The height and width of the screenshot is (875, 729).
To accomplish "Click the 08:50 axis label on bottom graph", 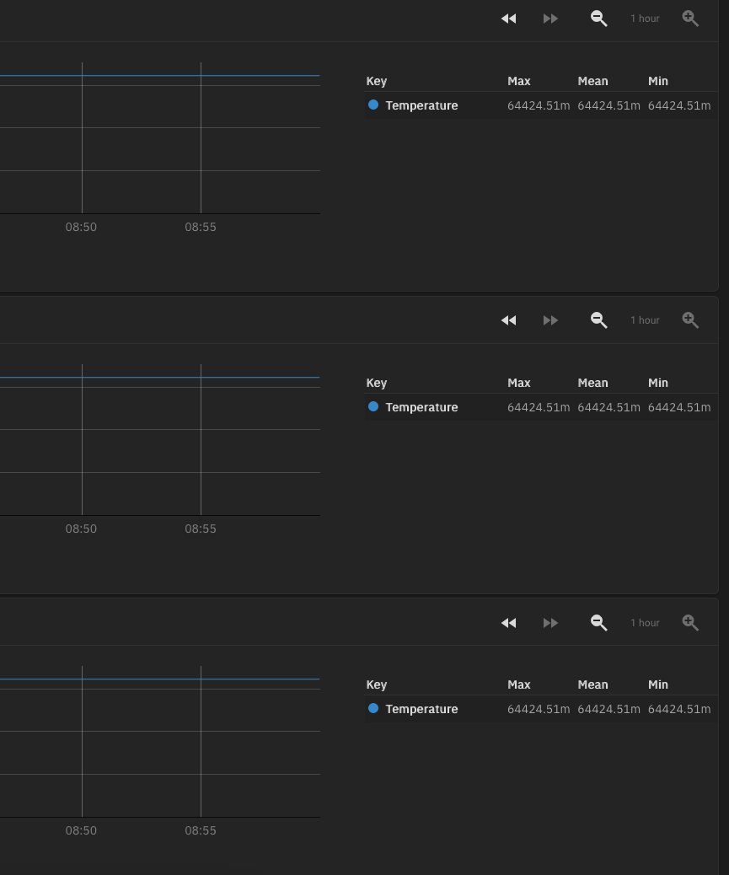I will 81,831.
